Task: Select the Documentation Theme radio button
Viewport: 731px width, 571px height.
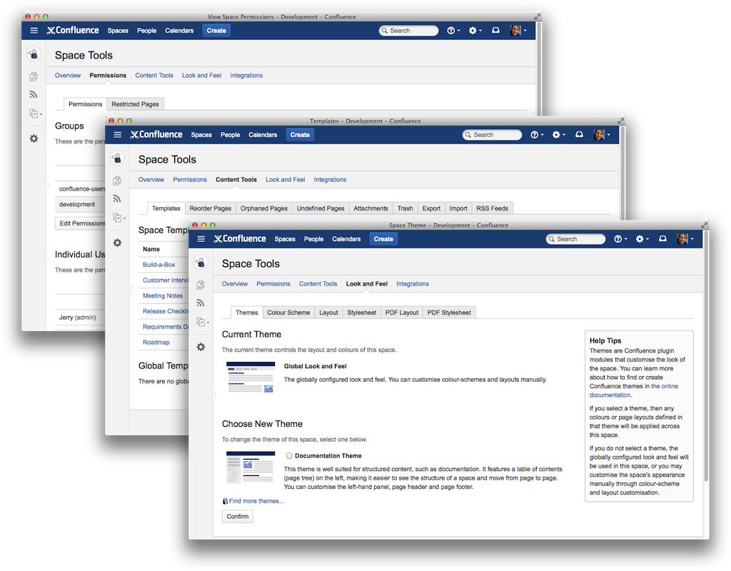Action: 290,456
